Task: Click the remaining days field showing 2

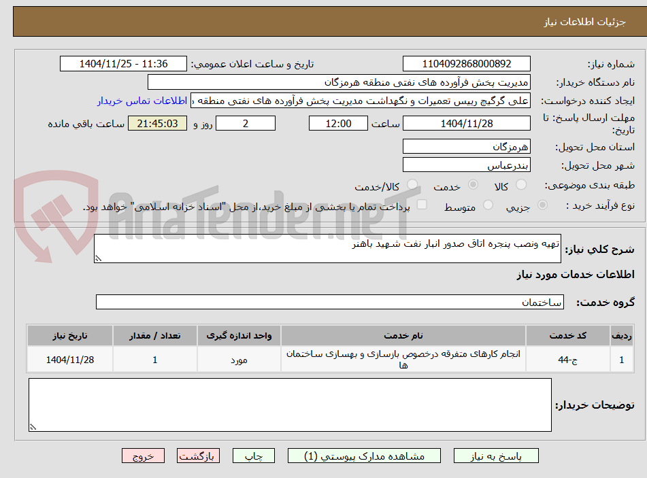Action: pos(246,123)
